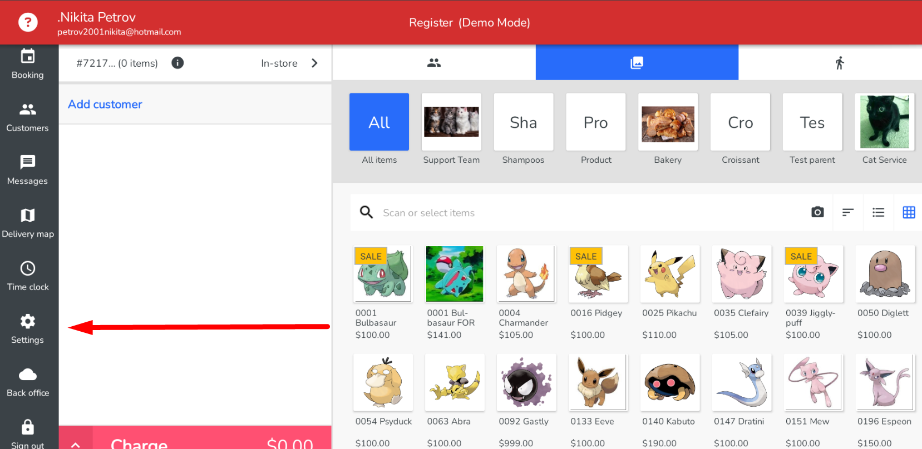Open Settings from the sidebar
Viewport: 922px width, 449px height.
pyautogui.click(x=28, y=329)
